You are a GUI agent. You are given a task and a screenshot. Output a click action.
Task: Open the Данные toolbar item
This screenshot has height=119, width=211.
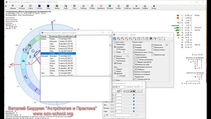click(13, 7)
